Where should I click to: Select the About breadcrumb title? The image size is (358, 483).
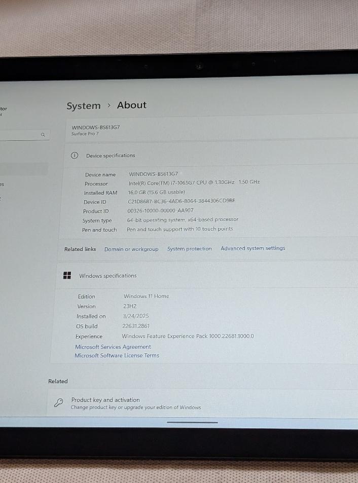[x=131, y=105]
